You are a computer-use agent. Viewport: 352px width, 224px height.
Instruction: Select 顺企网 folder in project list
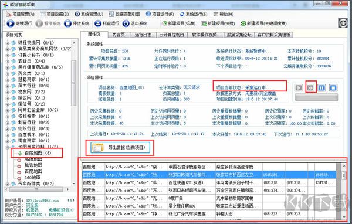click(32, 98)
